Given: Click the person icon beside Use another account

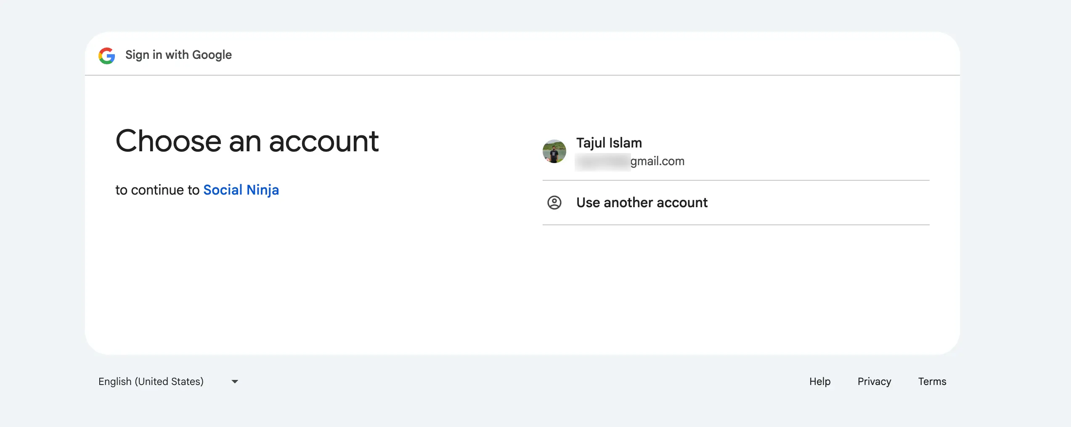Looking at the screenshot, I should point(554,203).
